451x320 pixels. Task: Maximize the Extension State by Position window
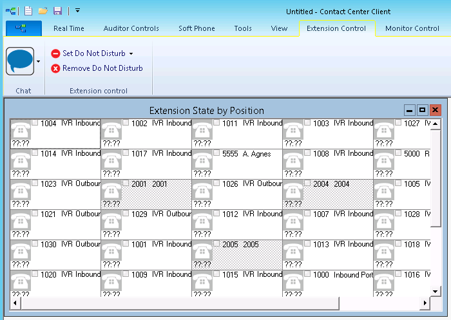422,110
